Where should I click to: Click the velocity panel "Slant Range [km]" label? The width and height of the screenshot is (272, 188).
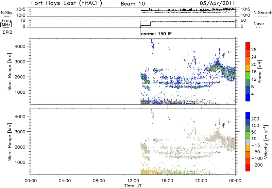pyautogui.click(x=10, y=142)
